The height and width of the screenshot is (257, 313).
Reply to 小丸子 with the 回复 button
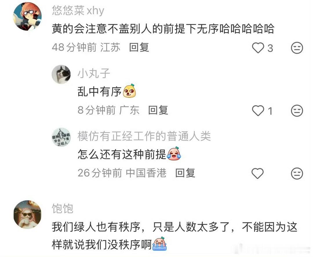click(x=158, y=110)
